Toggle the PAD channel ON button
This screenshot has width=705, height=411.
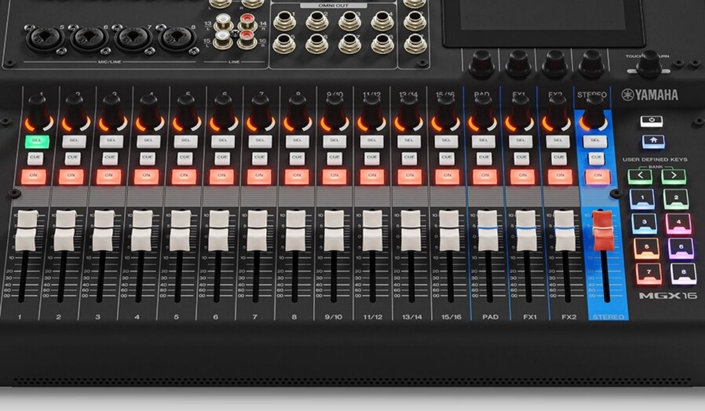[x=485, y=176]
